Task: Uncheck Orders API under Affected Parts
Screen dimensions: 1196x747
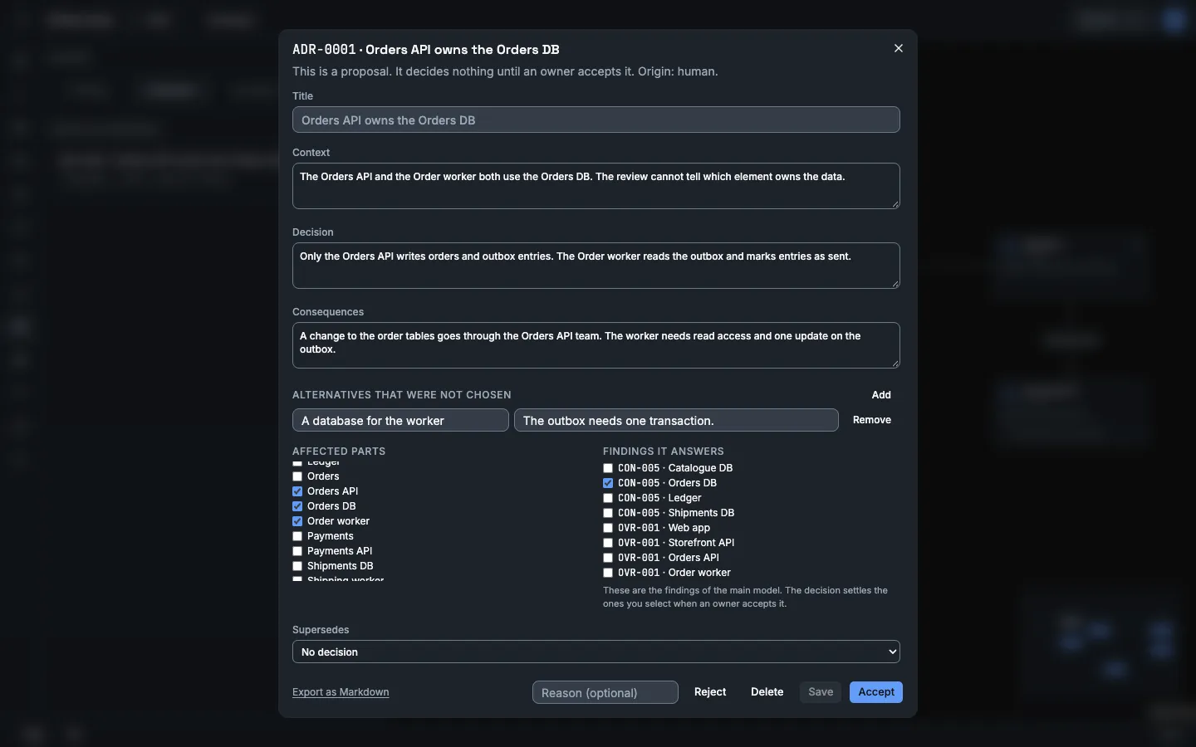Action: [x=297, y=491]
